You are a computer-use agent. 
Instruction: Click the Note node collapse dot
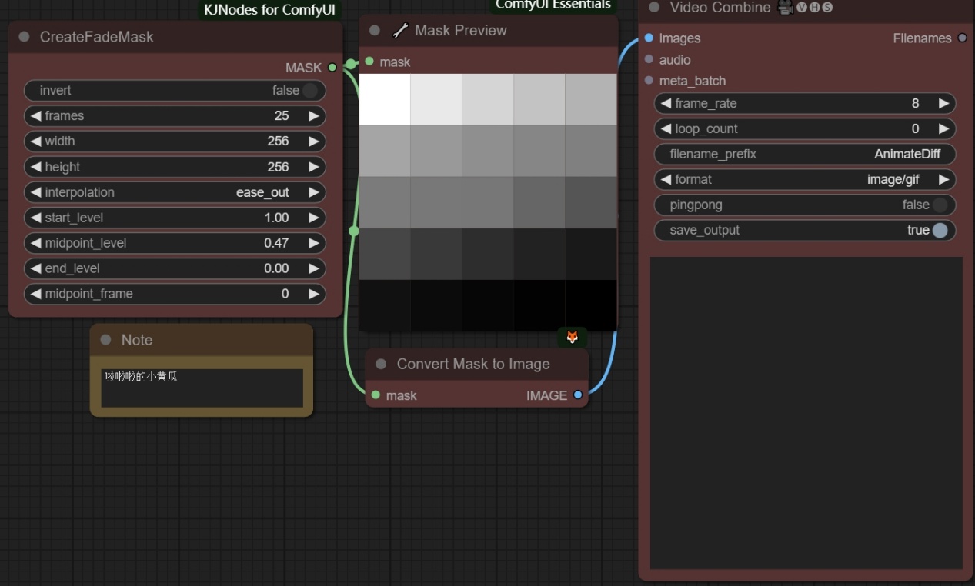point(105,340)
